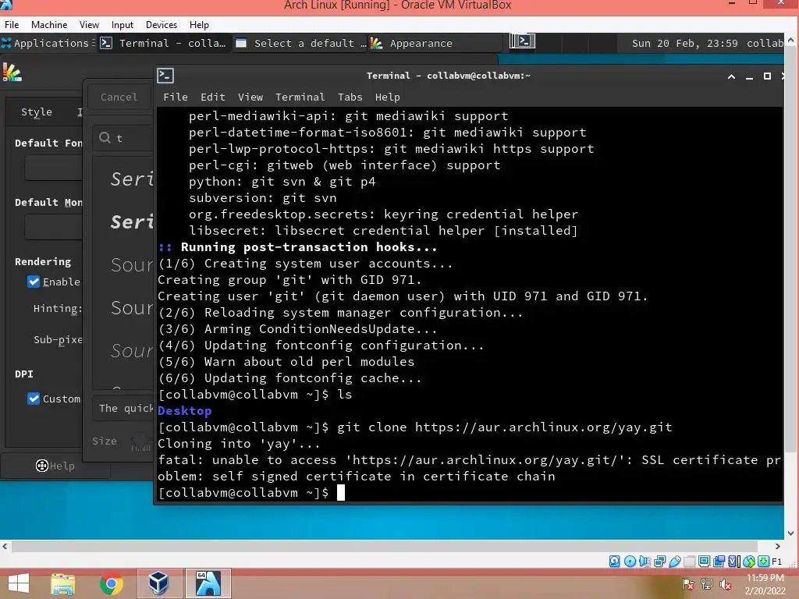Click the 'Running post-transaction hooks...' line

pos(309,247)
